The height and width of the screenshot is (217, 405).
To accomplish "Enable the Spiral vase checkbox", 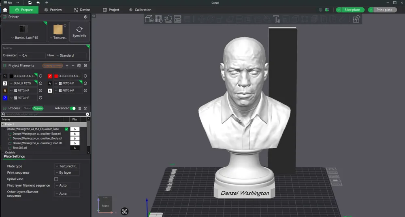I will point(56,179).
